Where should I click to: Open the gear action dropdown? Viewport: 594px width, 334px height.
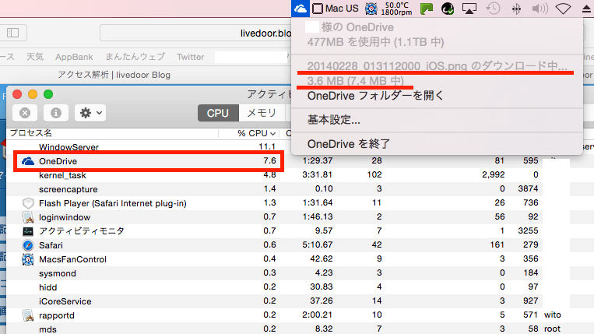point(90,113)
